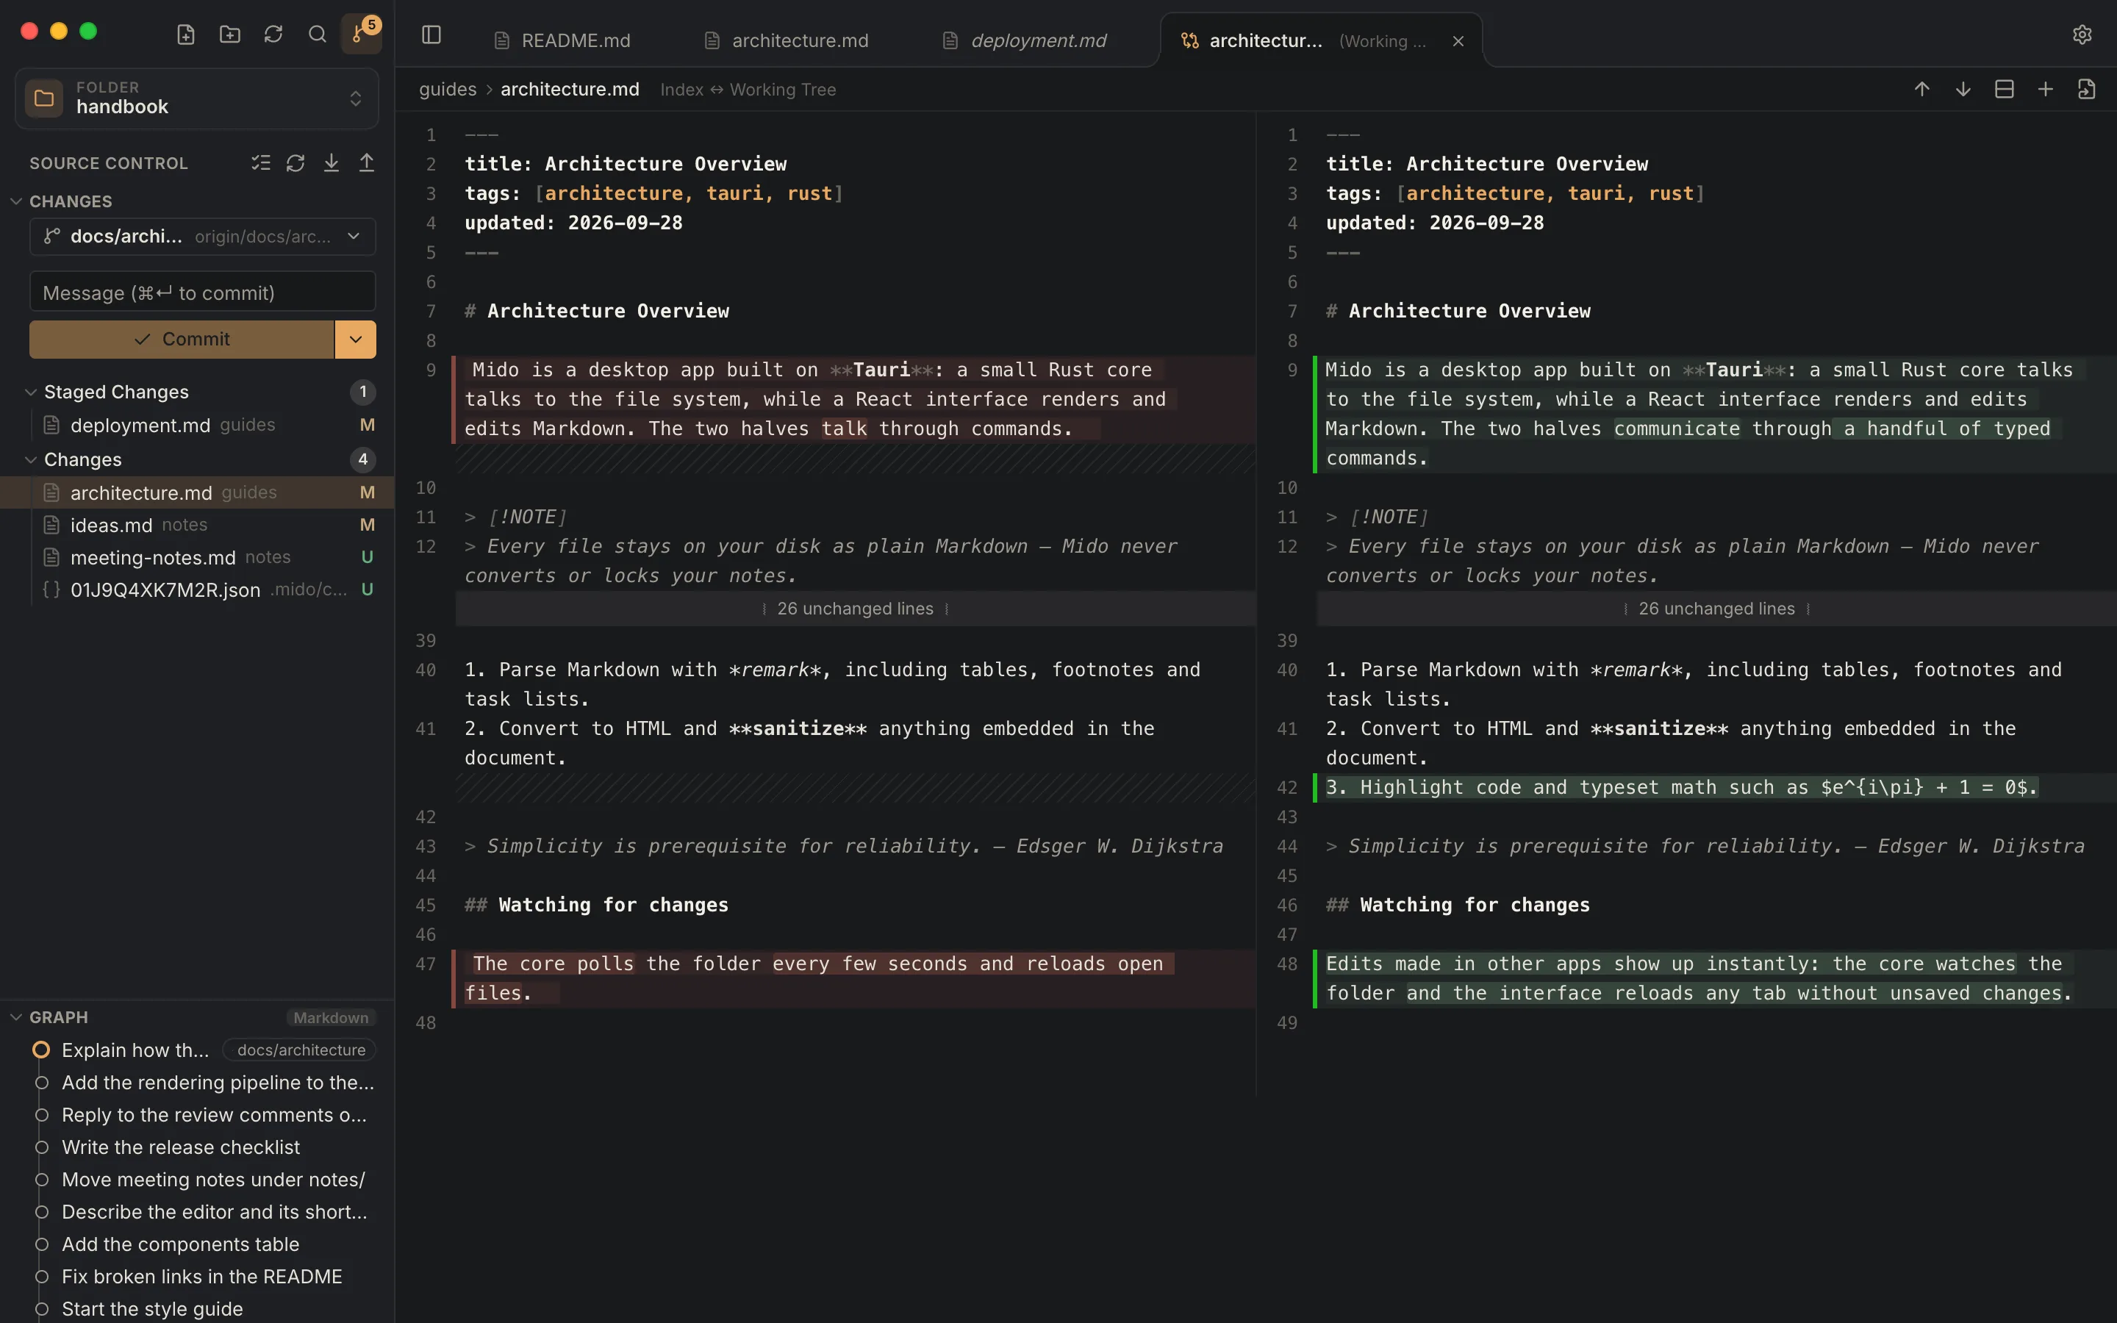Open the handbook folder switcher
The width and height of the screenshot is (2117, 1323).
(x=197, y=98)
